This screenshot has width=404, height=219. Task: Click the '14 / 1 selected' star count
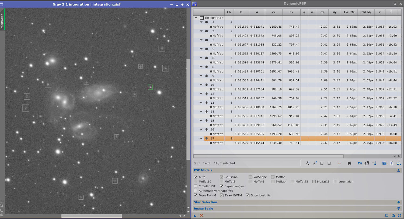(x=224, y=163)
